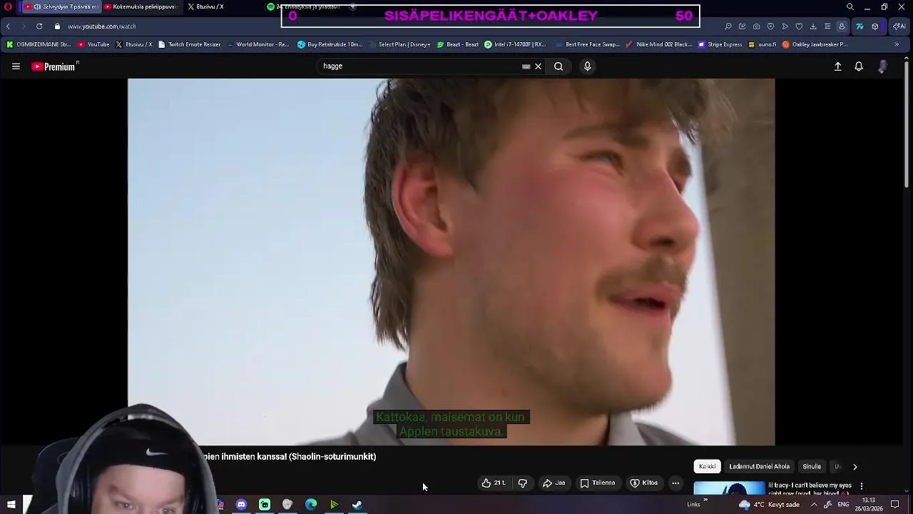Select Ladannut Daniel Ahola filter chip
Image resolution: width=913 pixels, height=514 pixels.
click(759, 467)
